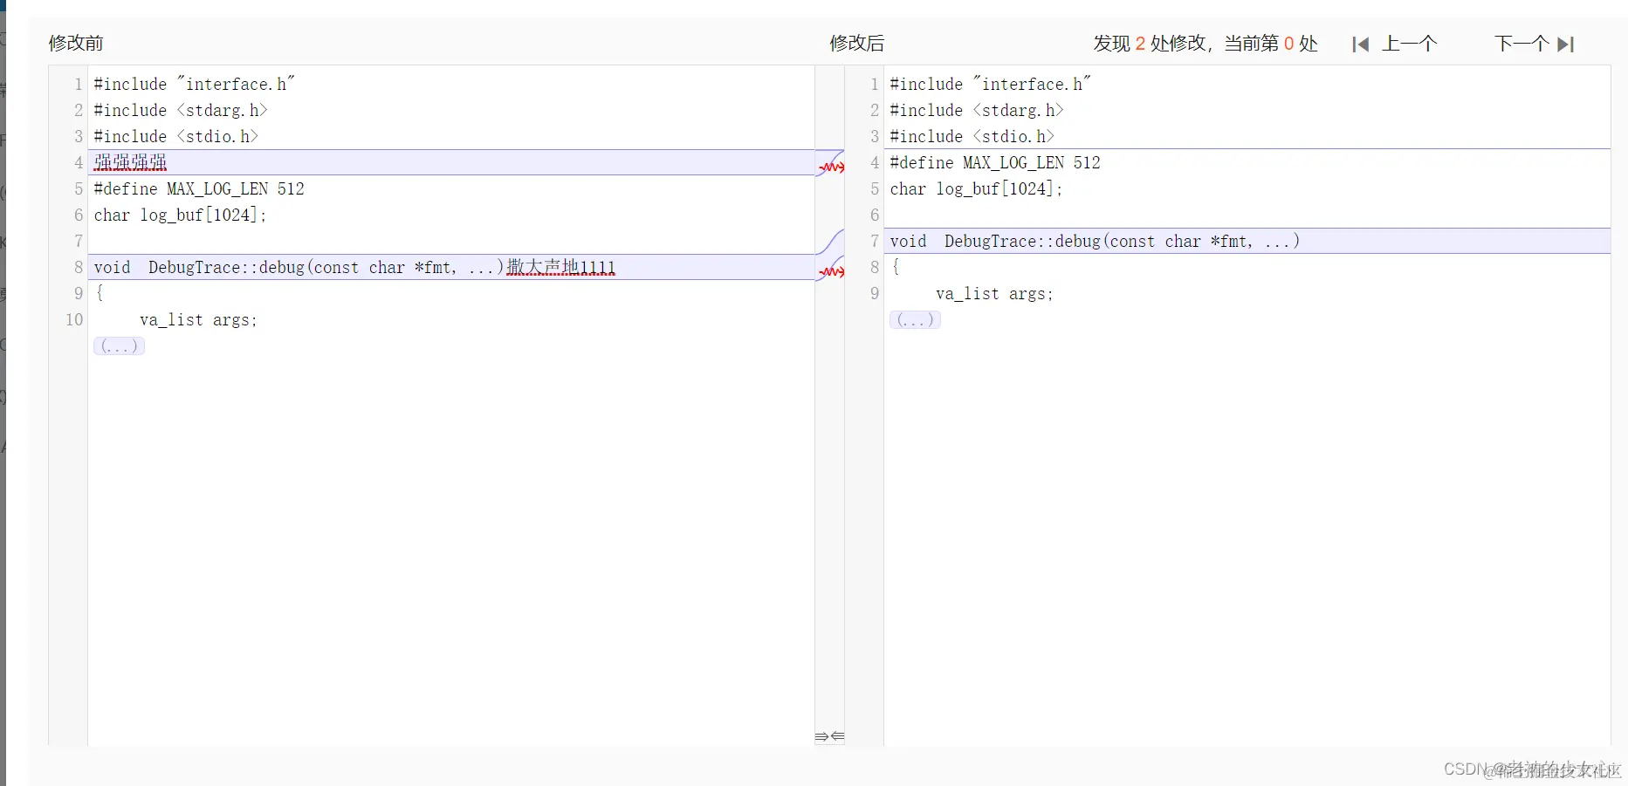Toggle the ⇒⇐ scroll-lock icon in the gutter
Screen dimensions: 1628x786
pos(829,736)
